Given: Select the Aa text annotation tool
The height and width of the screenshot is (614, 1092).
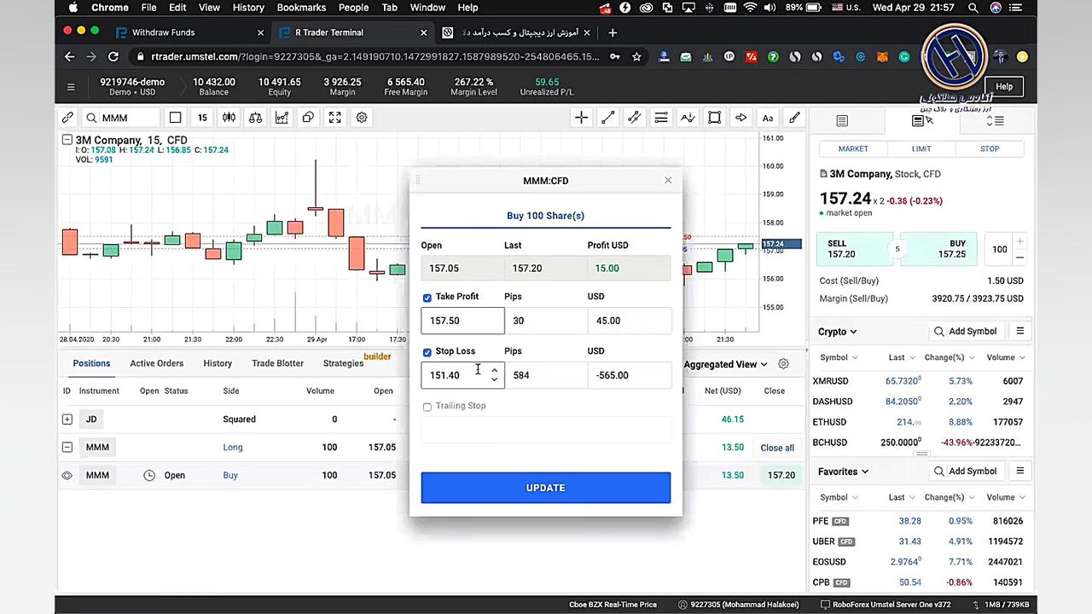Looking at the screenshot, I should pyautogui.click(x=768, y=118).
